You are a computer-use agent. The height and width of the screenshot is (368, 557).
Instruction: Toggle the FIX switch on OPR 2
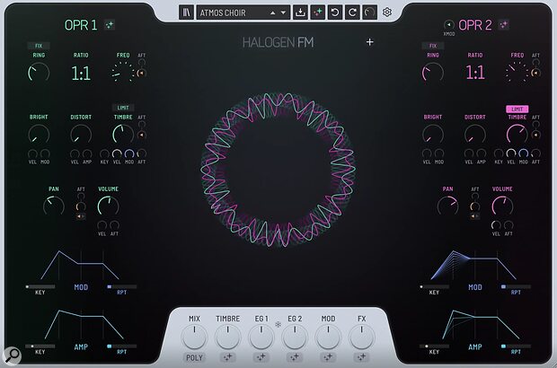[433, 46]
